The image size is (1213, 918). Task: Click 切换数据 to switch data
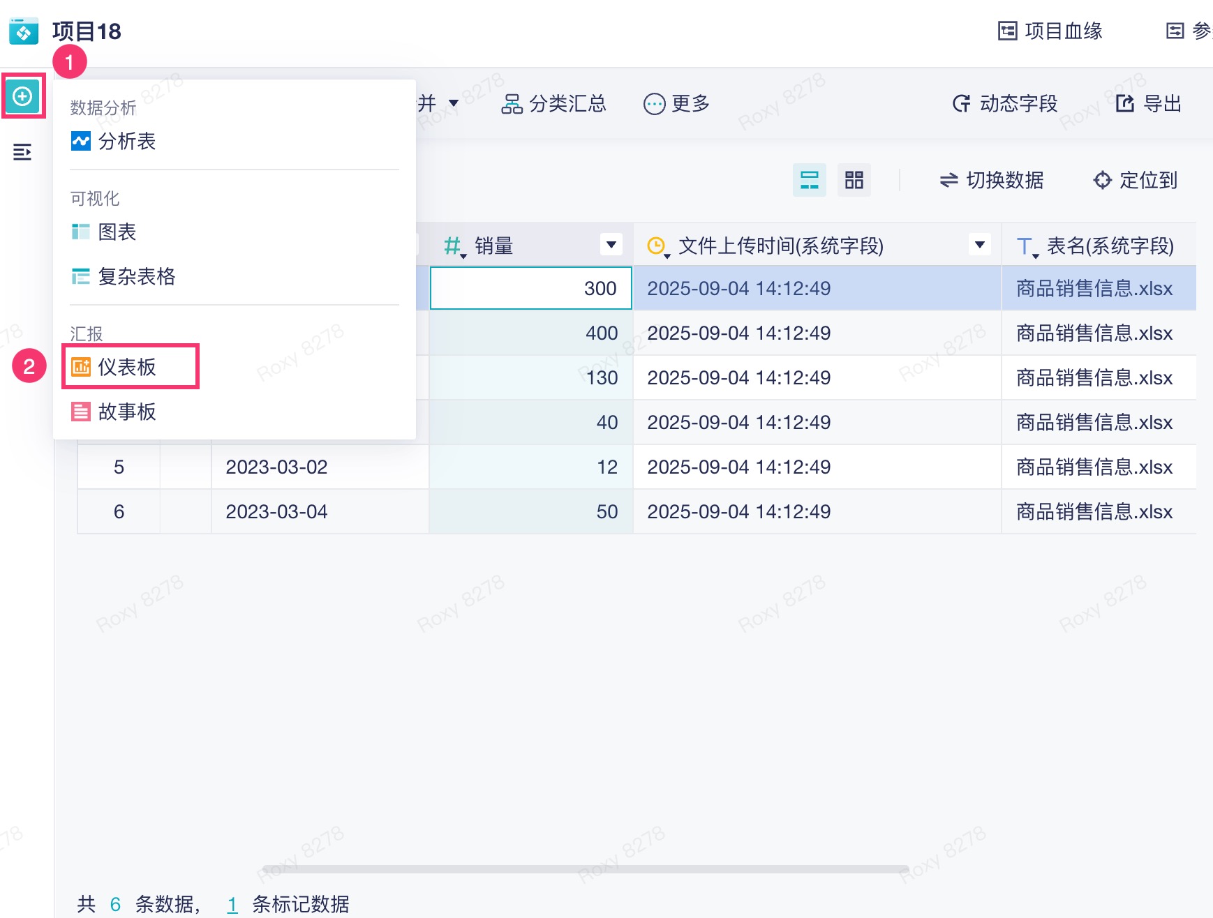[x=992, y=181]
